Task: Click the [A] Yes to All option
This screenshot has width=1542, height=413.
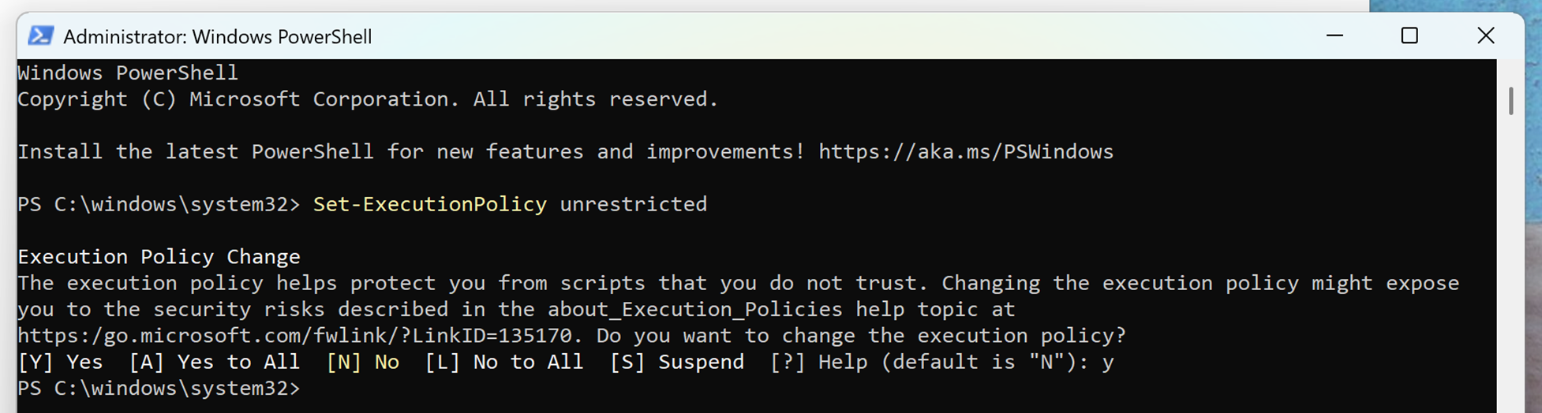Action: 214,362
